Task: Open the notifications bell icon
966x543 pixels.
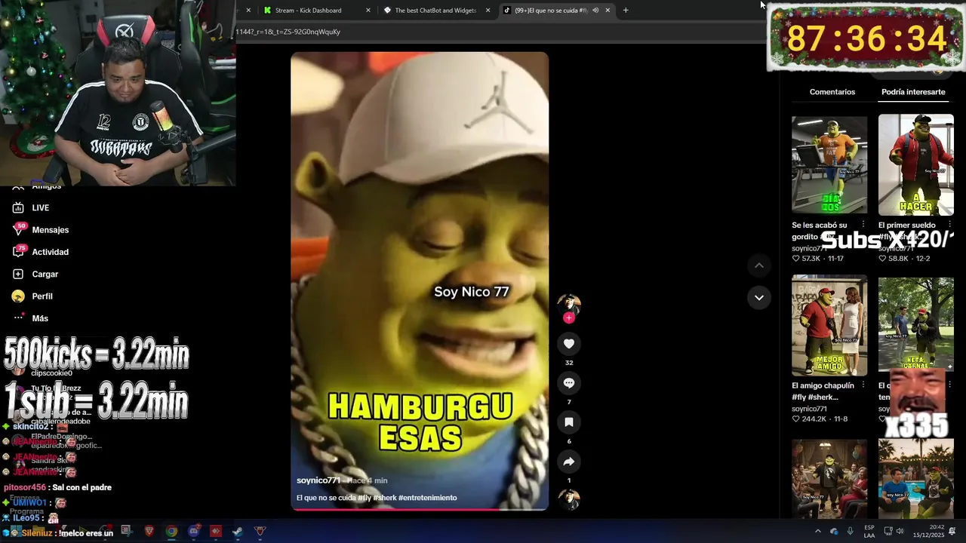Action: [952, 531]
